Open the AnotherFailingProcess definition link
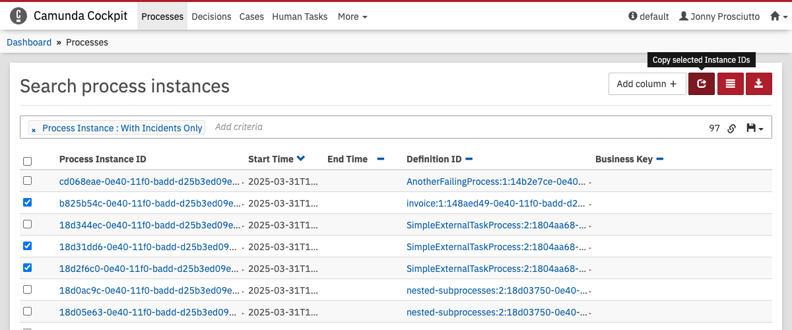The height and width of the screenshot is (330, 792). tap(496, 181)
